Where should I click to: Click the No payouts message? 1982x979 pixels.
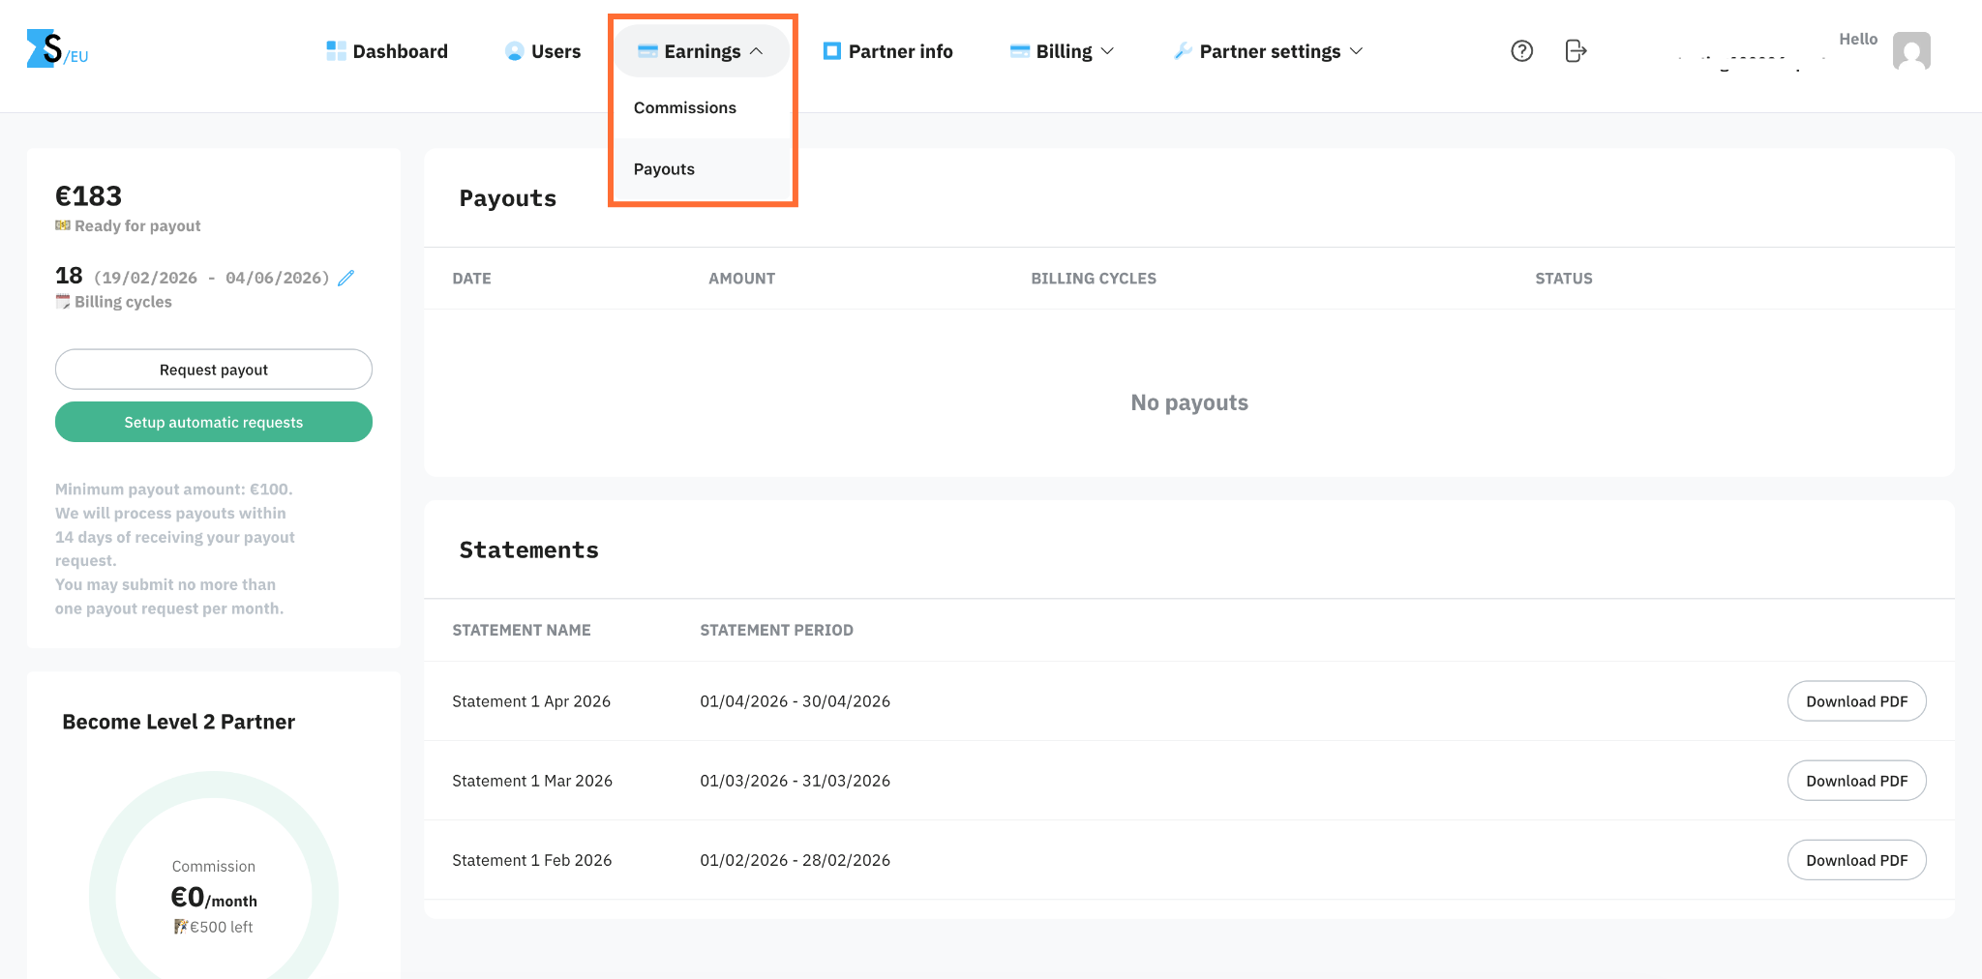click(1189, 402)
